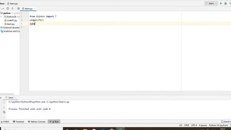Run the learn configuration with green play icon

coord(221,3)
